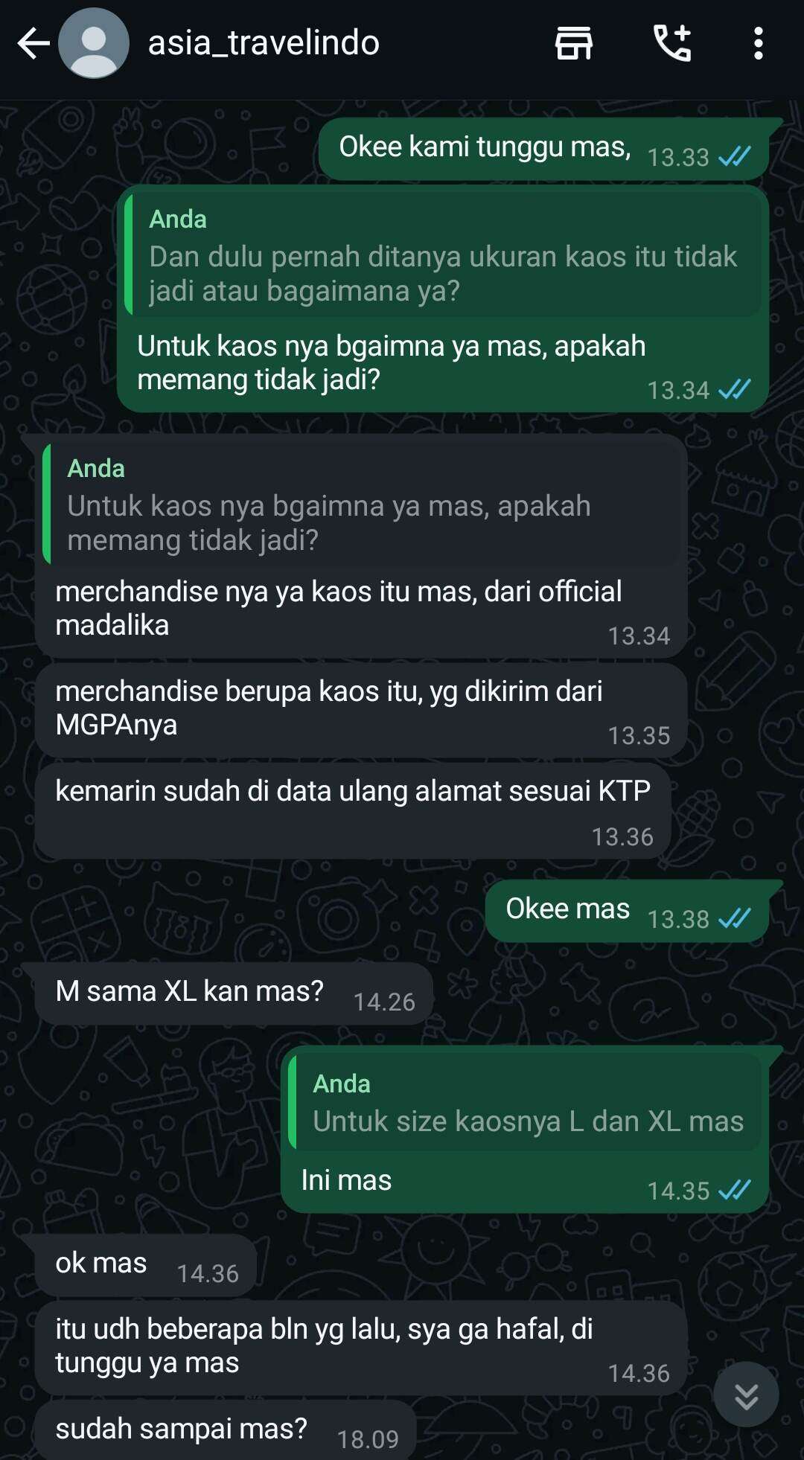Select the 'M sama XL kan mas?' message
Image resolution: width=804 pixels, height=1460 pixels.
click(x=234, y=994)
